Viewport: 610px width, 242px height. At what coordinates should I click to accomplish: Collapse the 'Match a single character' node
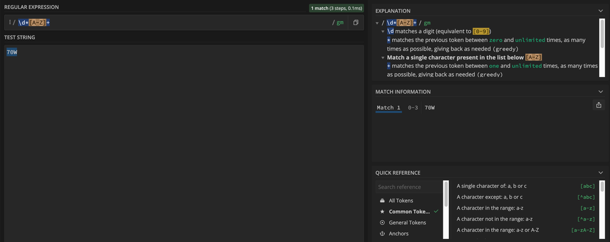tap(383, 57)
